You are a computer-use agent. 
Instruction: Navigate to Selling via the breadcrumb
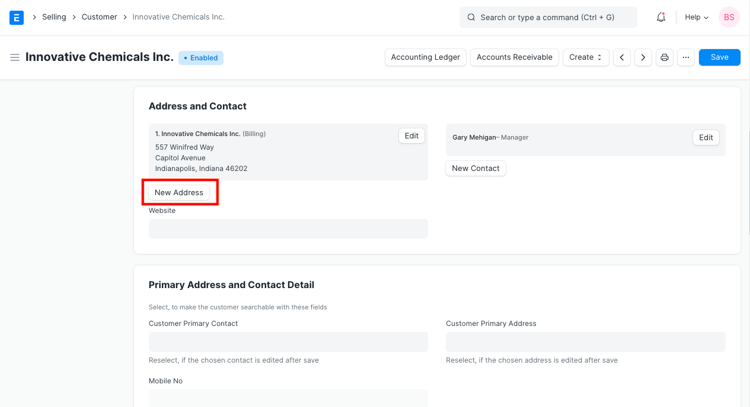[54, 17]
